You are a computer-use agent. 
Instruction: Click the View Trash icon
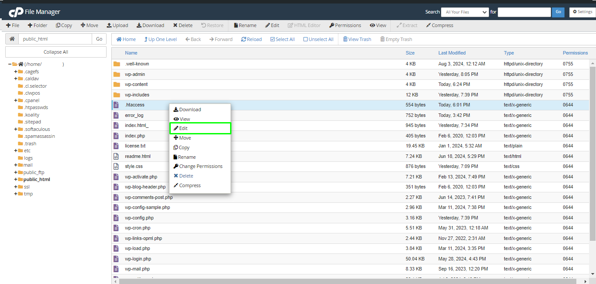click(357, 39)
